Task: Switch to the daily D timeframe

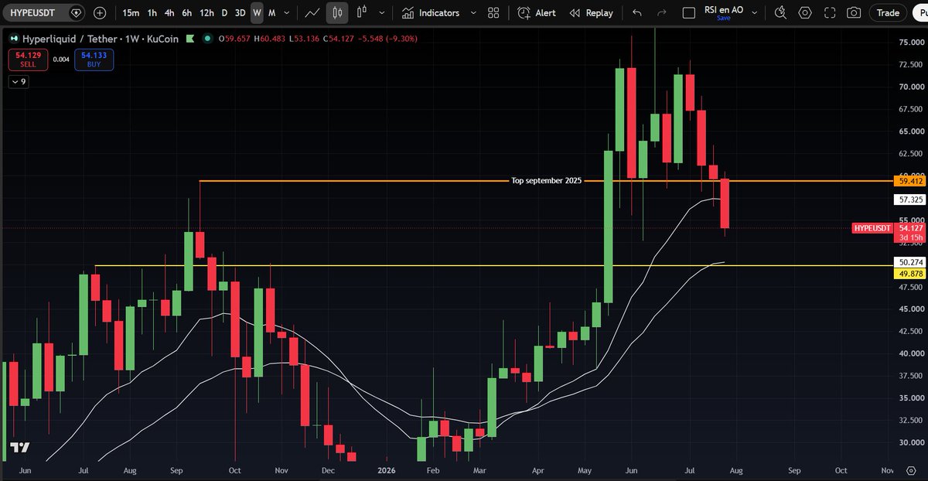Action: click(224, 12)
